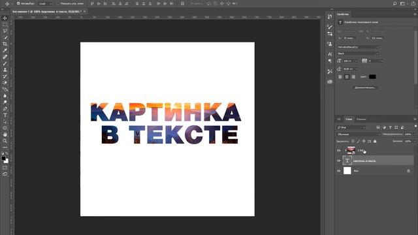
Task: Toggle lock transparent pixels in Layers panel
Action: (x=353, y=141)
